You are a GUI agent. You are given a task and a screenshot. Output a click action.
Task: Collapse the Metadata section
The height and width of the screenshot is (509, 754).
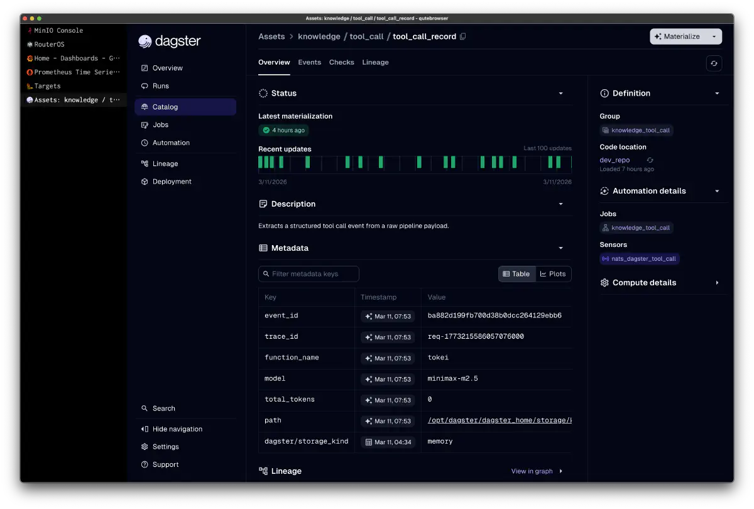coord(561,248)
